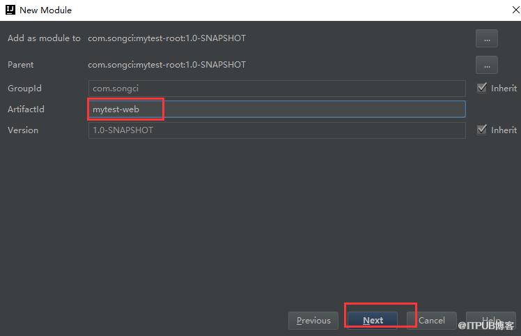Click the ArtifactId label
The image size is (521, 336).
[26, 109]
